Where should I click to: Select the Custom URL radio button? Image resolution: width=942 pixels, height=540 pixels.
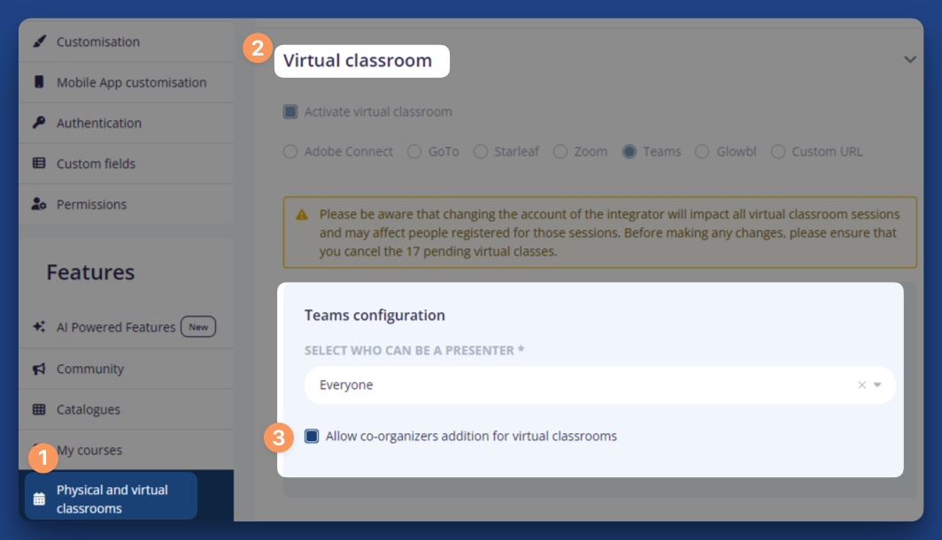(778, 152)
